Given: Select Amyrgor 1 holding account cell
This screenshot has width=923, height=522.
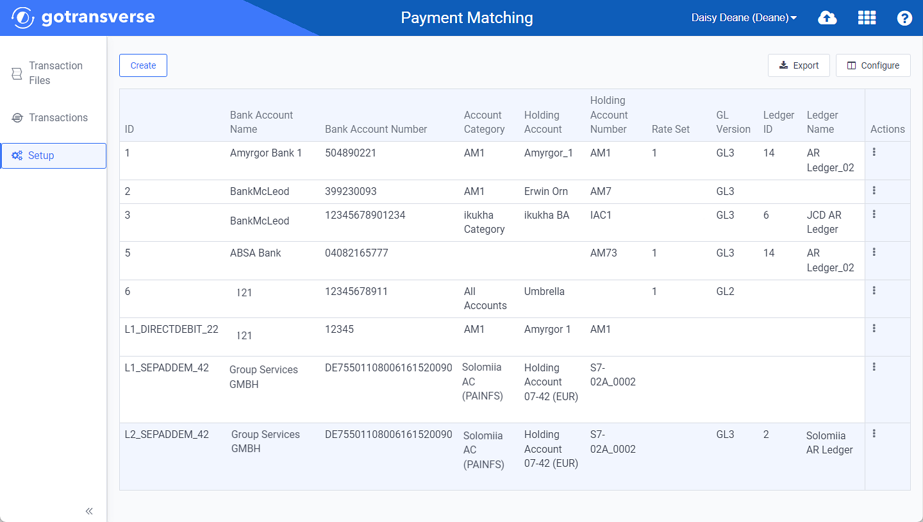Looking at the screenshot, I should click(x=547, y=329).
